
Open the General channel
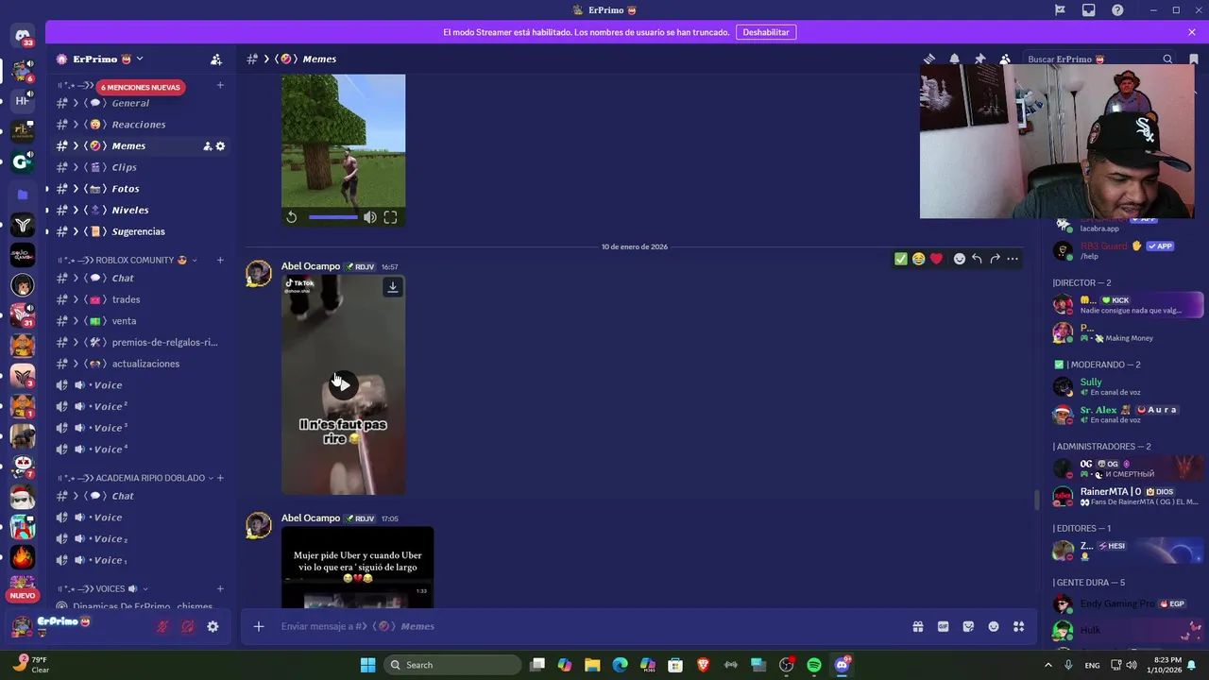coord(141,103)
